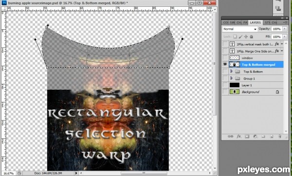Show the 1Flip, Merge One Side layer

225,51
